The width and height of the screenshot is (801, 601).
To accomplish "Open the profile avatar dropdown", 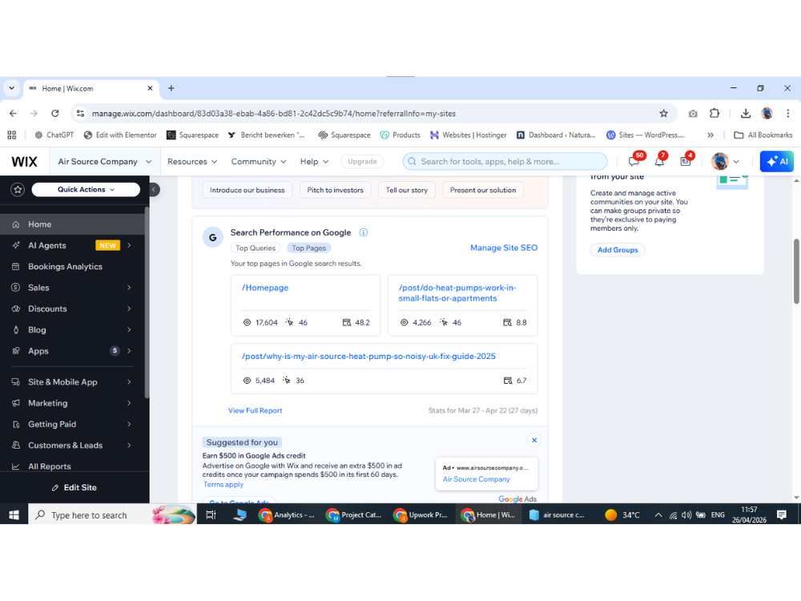I will [726, 162].
